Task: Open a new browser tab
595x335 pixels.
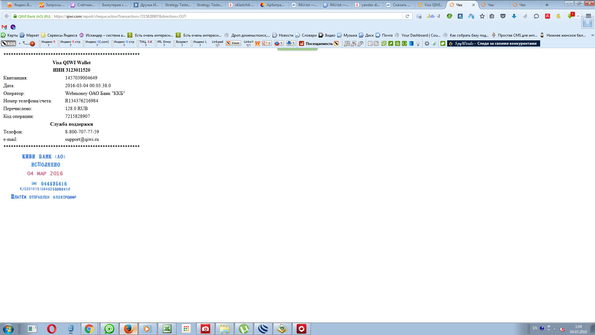Action: click(x=547, y=5)
